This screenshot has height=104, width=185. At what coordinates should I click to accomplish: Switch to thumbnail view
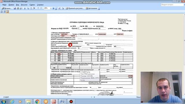(1, 12)
